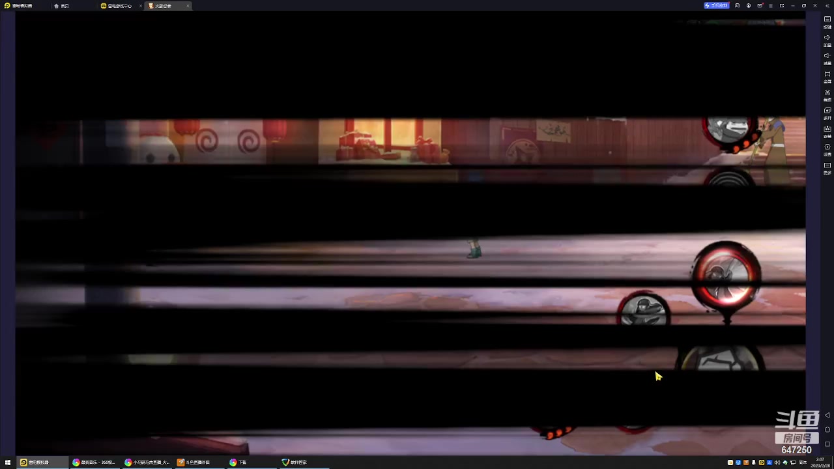Viewport: 834px width, 469px height.
Task: Click the 减量 volume down sidebar icon
Action: pos(827,58)
